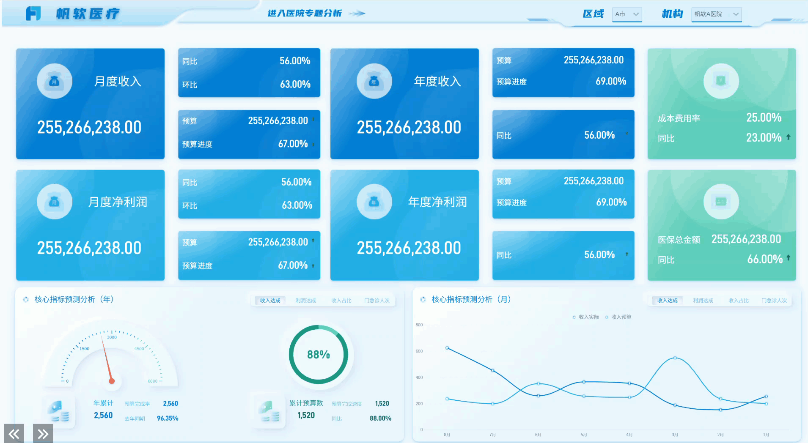Select 收入占比 tab in the yearly panel
The image size is (808, 443).
point(341,301)
